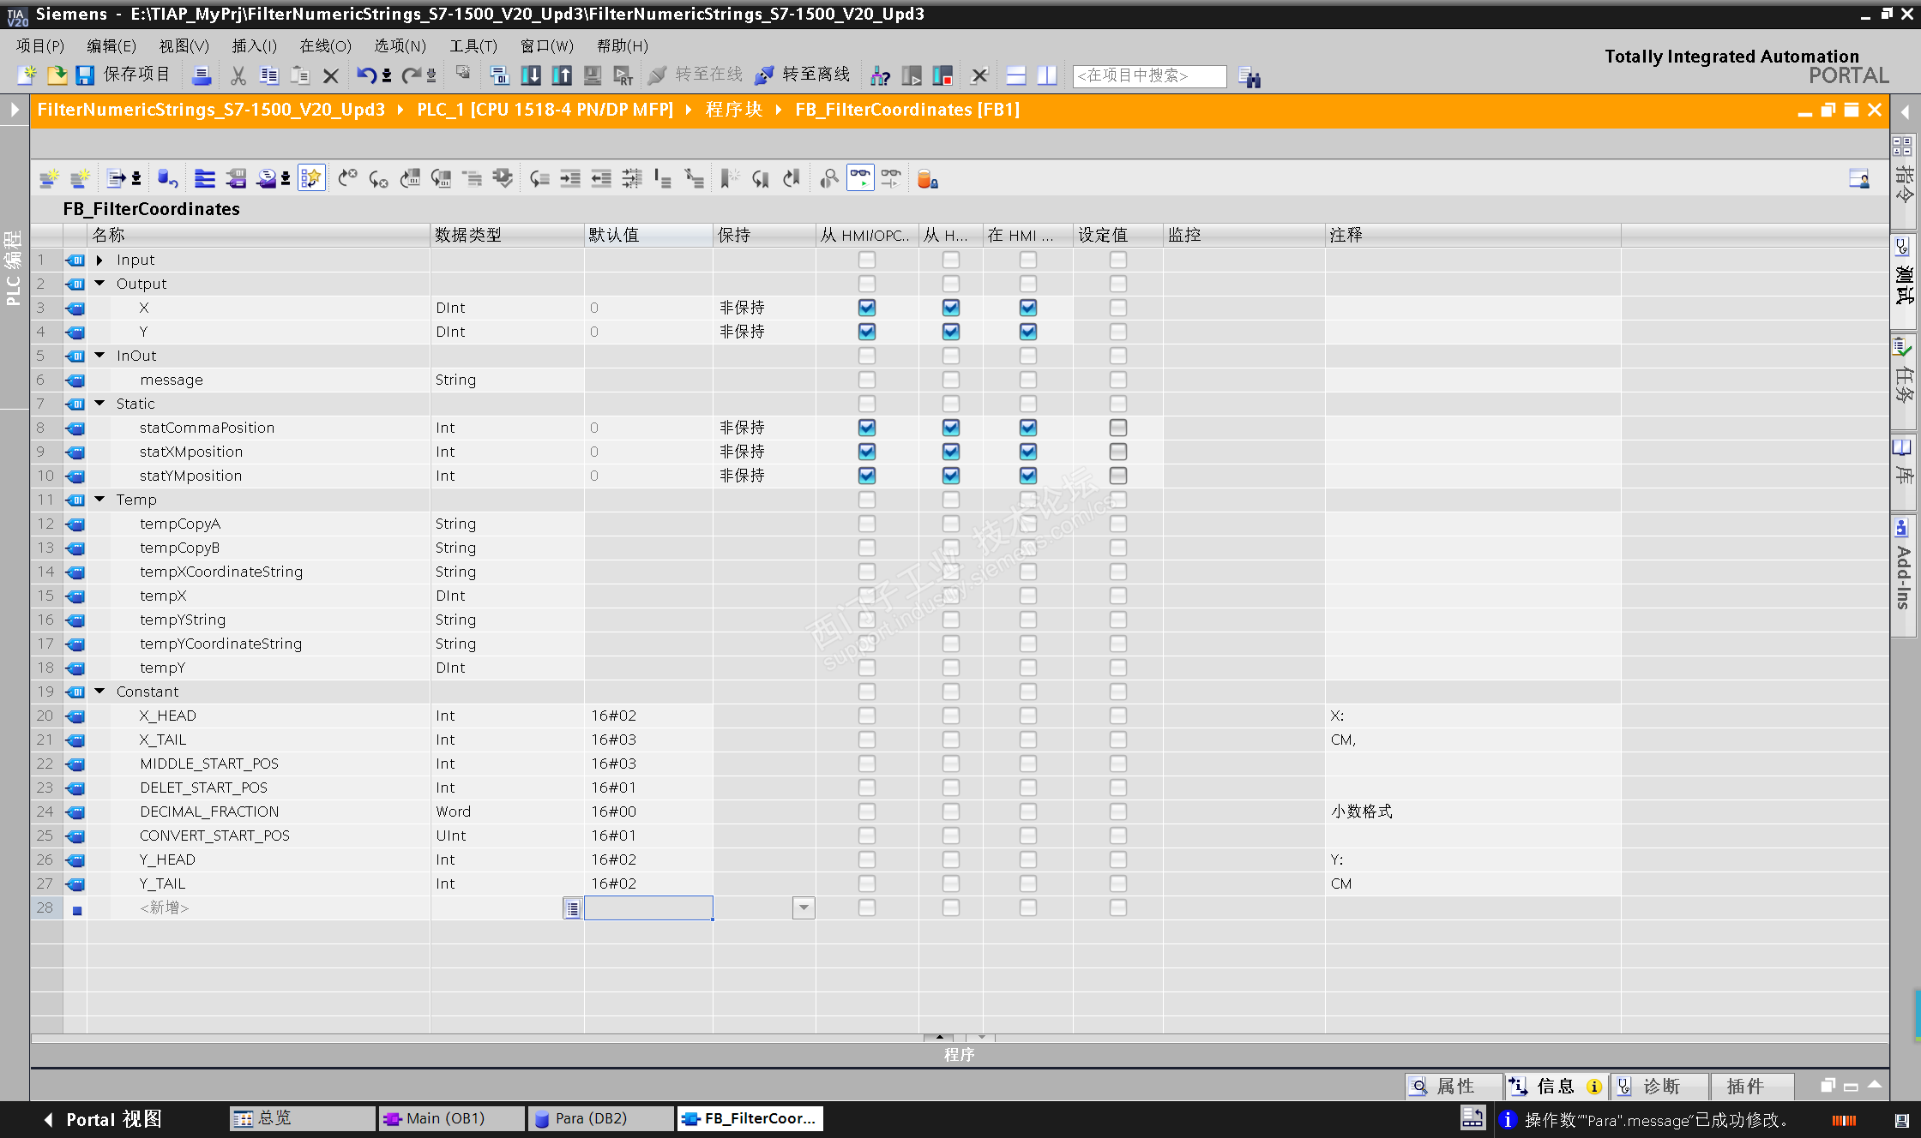Click the Print icon in toolbar
The height and width of the screenshot is (1138, 1921).
pyautogui.click(x=202, y=75)
